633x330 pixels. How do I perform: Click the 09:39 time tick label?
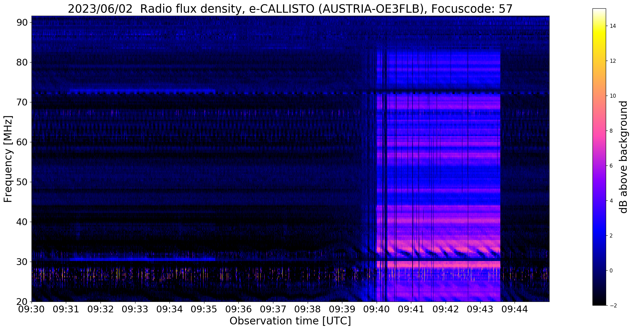342,309
